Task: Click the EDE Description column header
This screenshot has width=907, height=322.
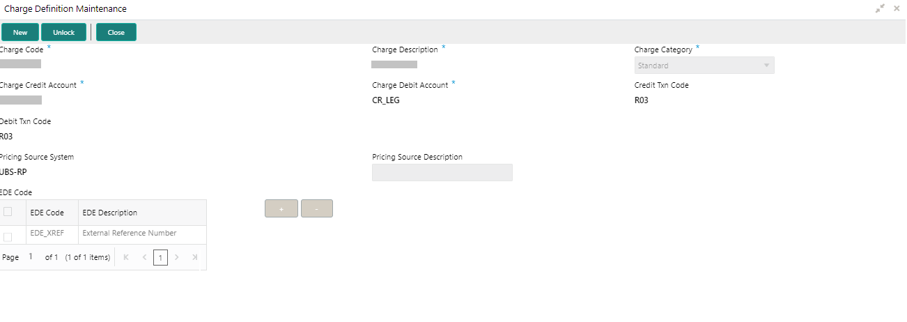Action: (x=110, y=213)
